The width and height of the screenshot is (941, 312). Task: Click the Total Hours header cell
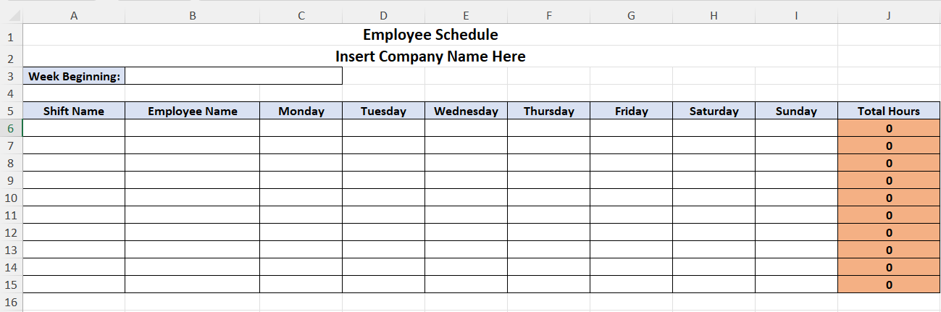coord(889,111)
